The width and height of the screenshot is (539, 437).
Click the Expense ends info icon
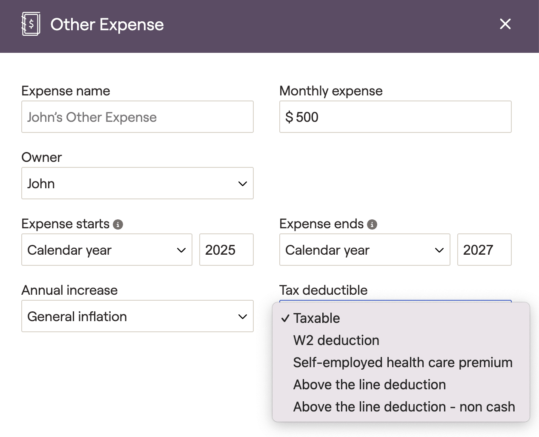(372, 224)
